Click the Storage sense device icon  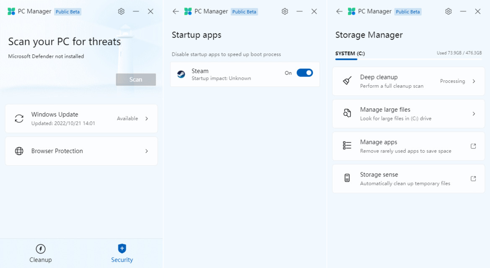point(347,178)
